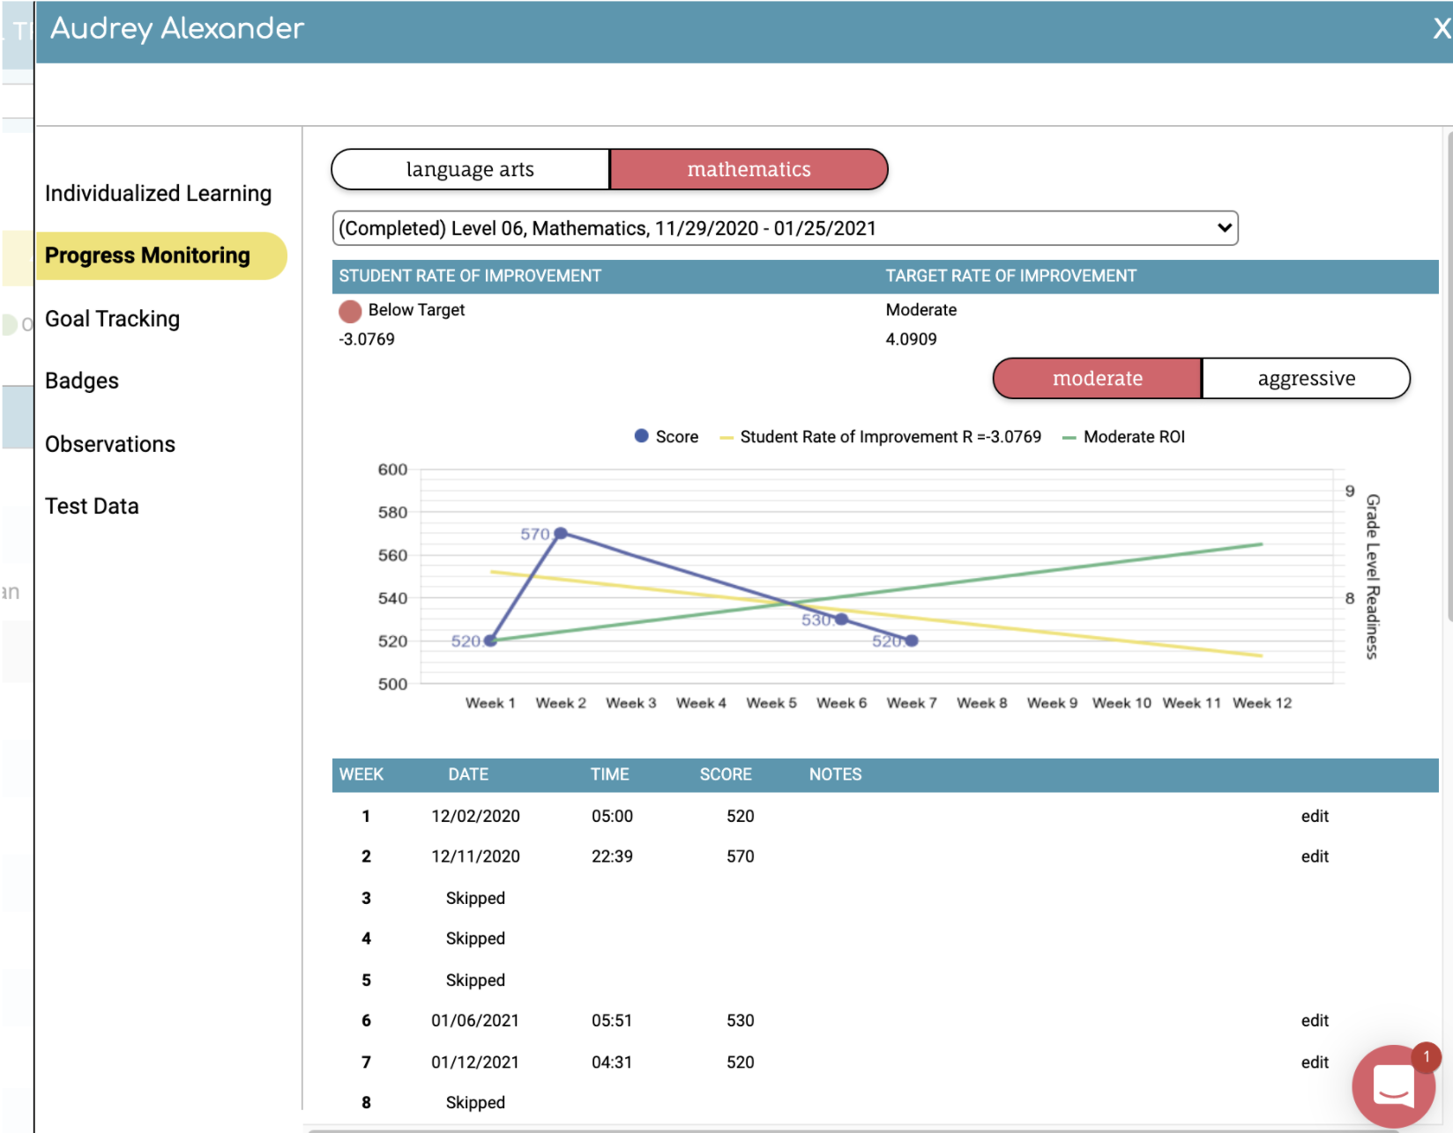Image resolution: width=1453 pixels, height=1133 pixels.
Task: Edit the week 7 entry dated 01/12/2021
Action: (x=1315, y=1063)
